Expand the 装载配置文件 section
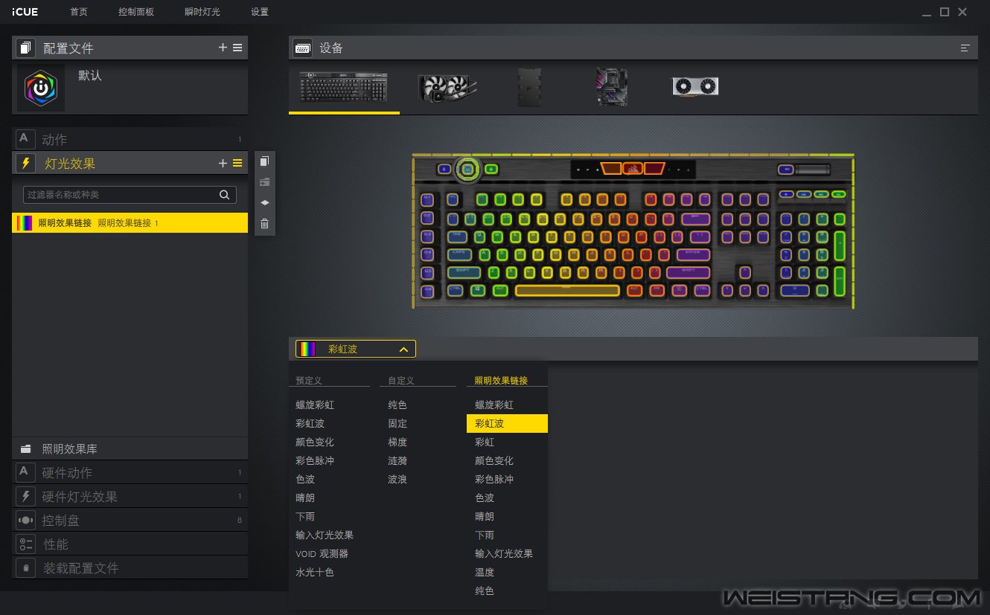The height and width of the screenshot is (615, 990). [130, 568]
